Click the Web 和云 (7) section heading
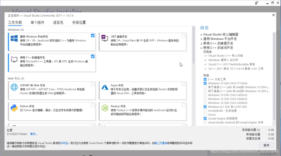Screen dimensions: 281x156 pos(16,79)
